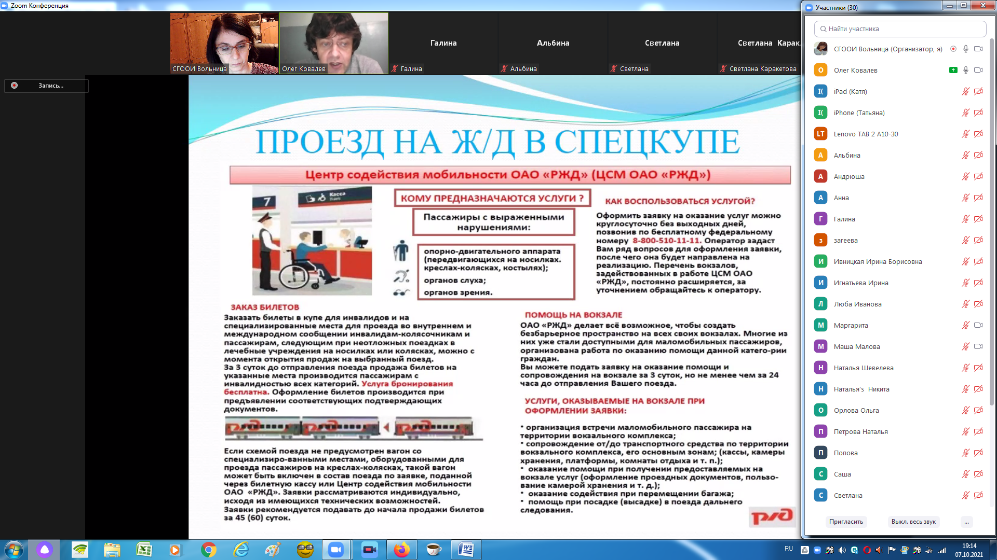Screen dimensions: 997x560
Task: Open Windows Media Player from the taskbar
Action: (x=176, y=550)
